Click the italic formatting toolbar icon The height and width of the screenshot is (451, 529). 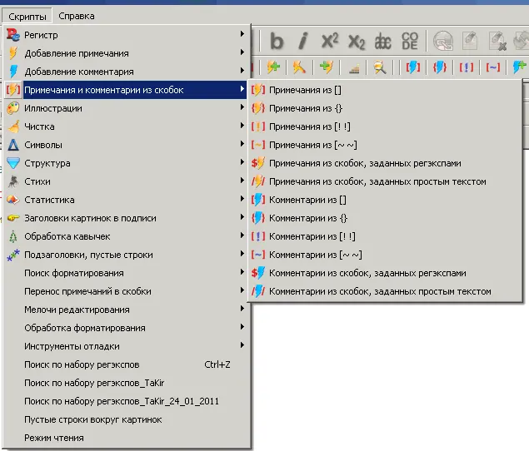(303, 41)
